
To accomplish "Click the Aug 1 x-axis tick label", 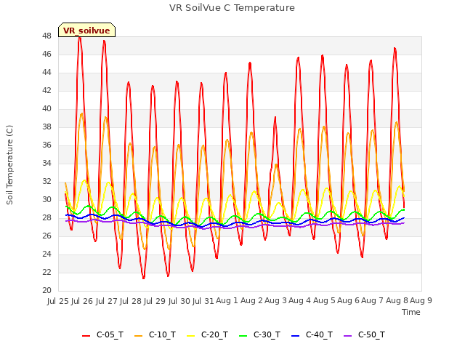I will click(x=227, y=300).
